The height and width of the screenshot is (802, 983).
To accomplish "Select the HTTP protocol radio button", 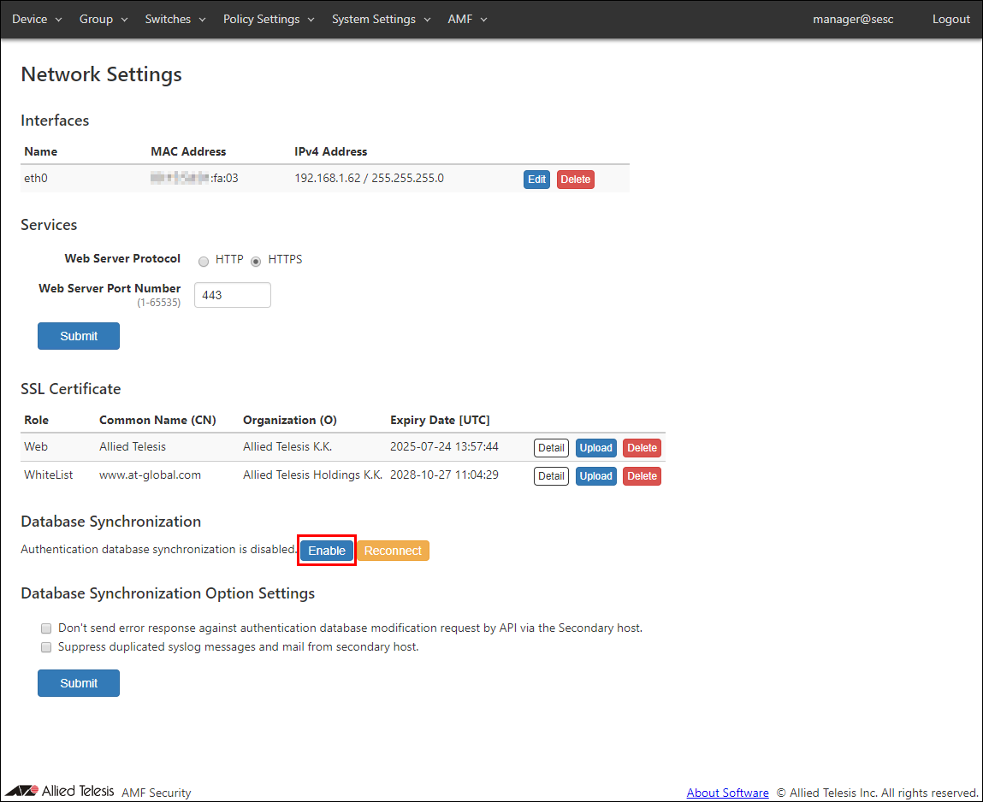I will click(x=204, y=261).
